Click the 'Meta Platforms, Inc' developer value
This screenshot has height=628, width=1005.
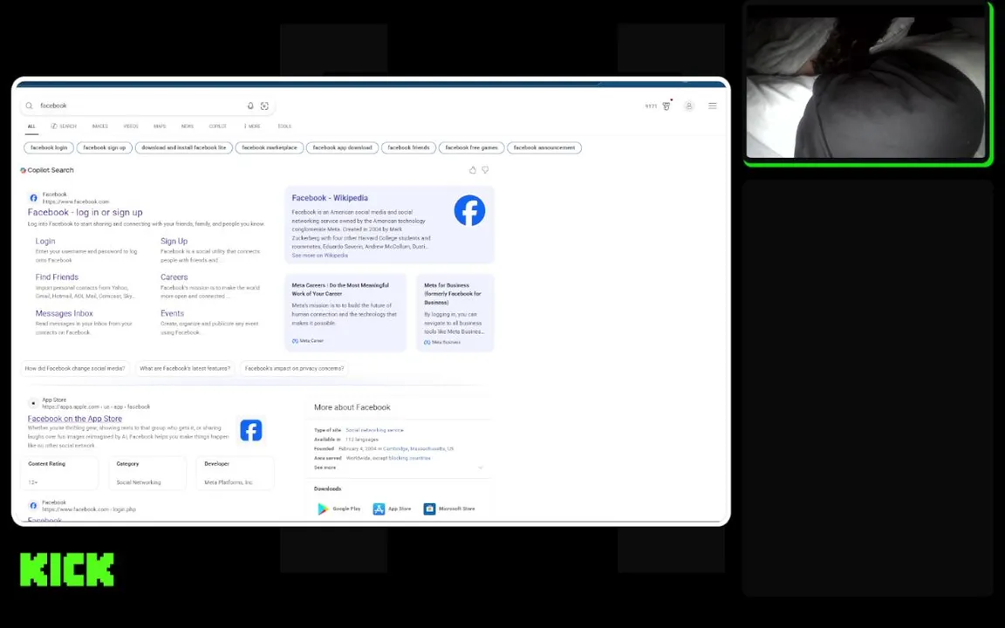(229, 482)
